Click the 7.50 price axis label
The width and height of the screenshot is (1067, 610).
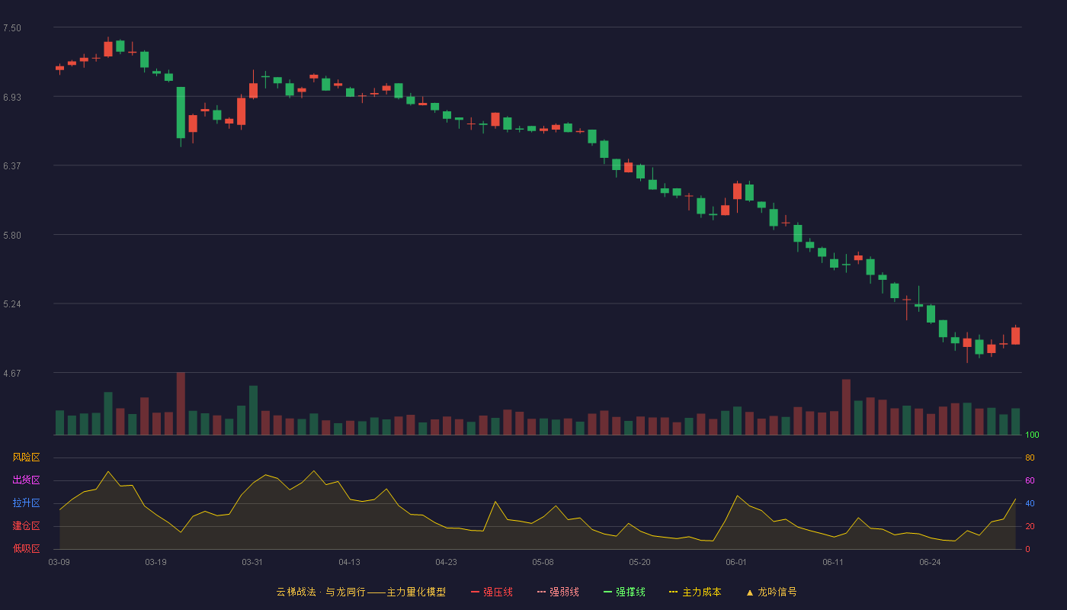coord(12,28)
